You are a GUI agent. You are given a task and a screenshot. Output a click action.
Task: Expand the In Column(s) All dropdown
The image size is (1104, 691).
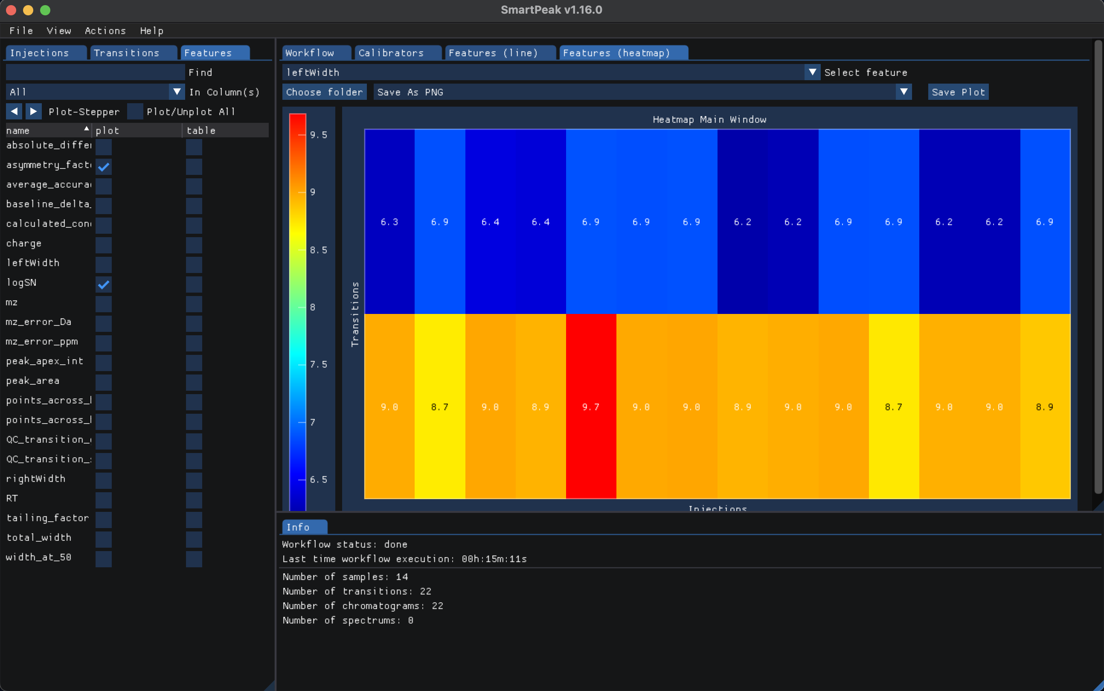(x=177, y=92)
